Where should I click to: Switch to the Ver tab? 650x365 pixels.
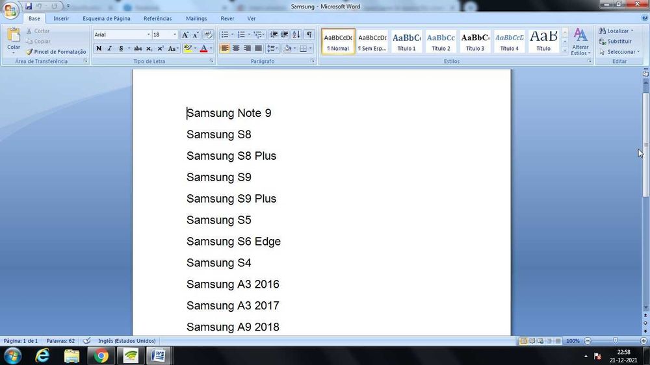251,19
